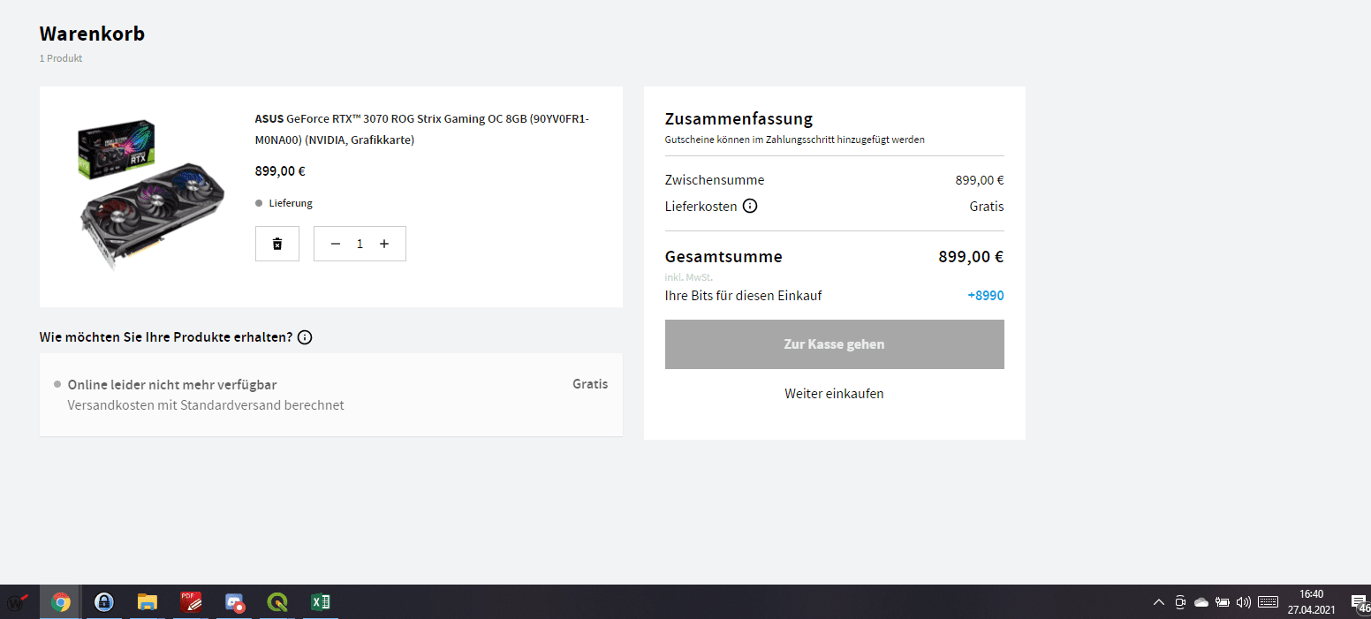Open File Explorer from the taskbar
1371x619 pixels.
(148, 602)
